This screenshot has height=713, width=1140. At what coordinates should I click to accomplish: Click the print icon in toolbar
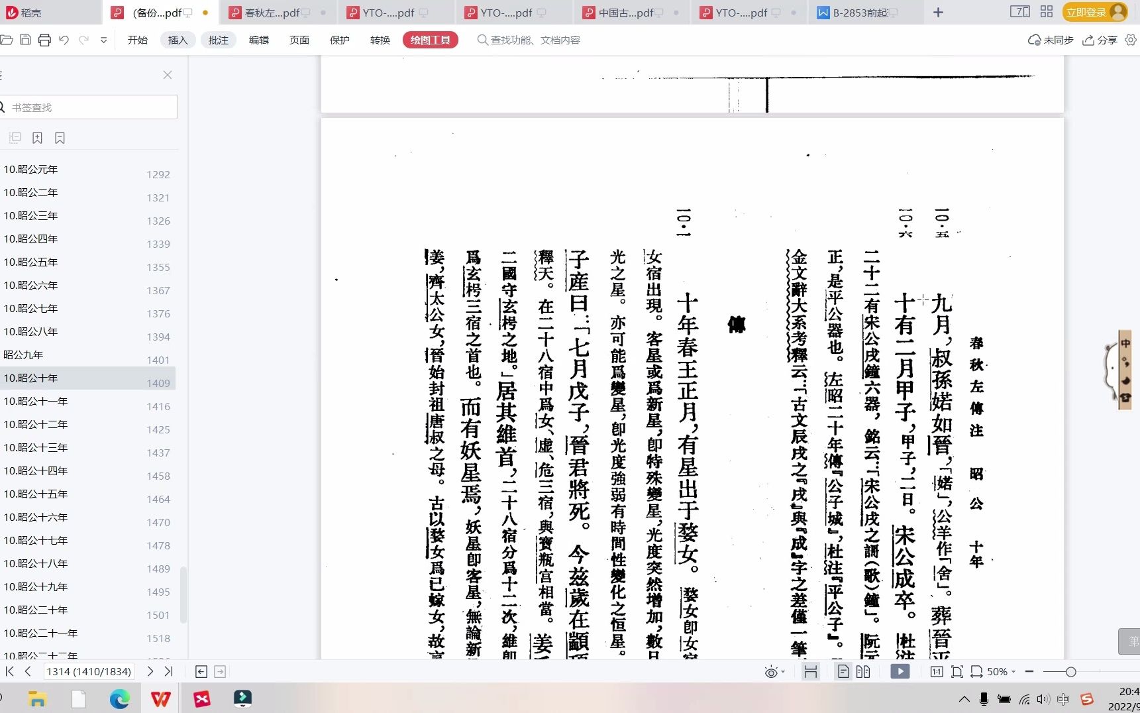click(x=44, y=40)
